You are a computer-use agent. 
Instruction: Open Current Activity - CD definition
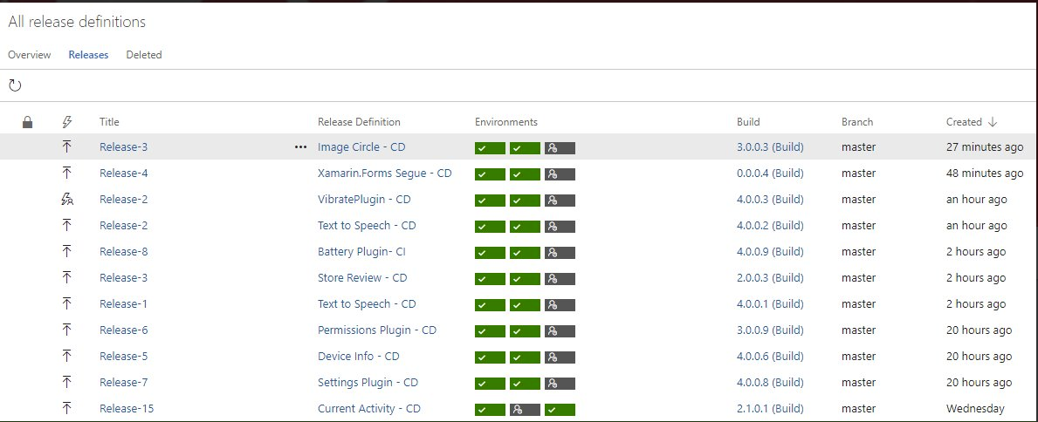click(x=368, y=409)
